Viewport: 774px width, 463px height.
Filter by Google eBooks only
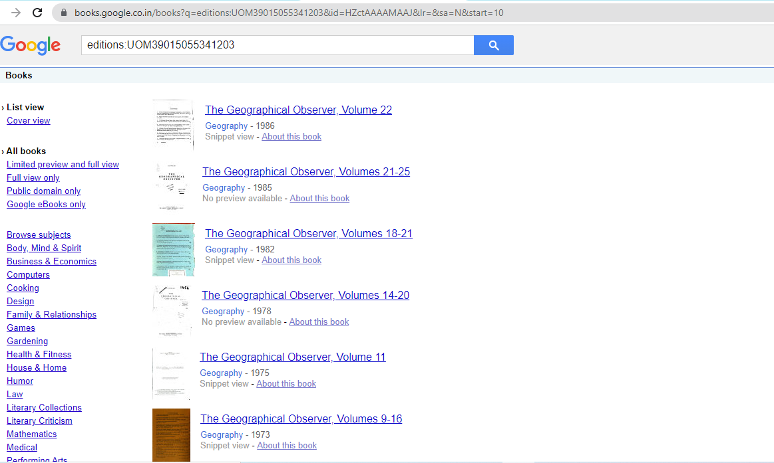(46, 205)
